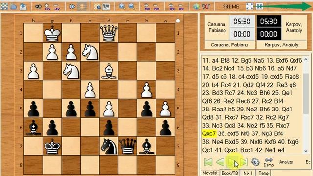313x176 pixels.
Task: Step forward one move
Action: (232, 162)
